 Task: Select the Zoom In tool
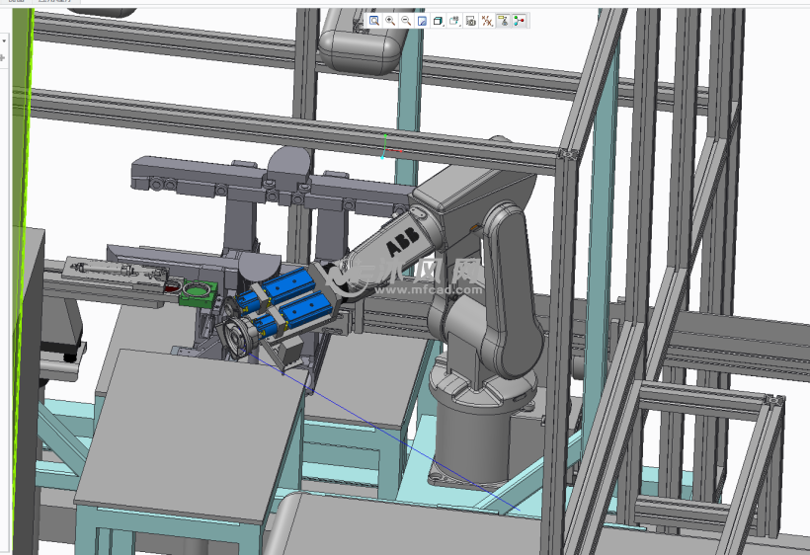(390, 20)
